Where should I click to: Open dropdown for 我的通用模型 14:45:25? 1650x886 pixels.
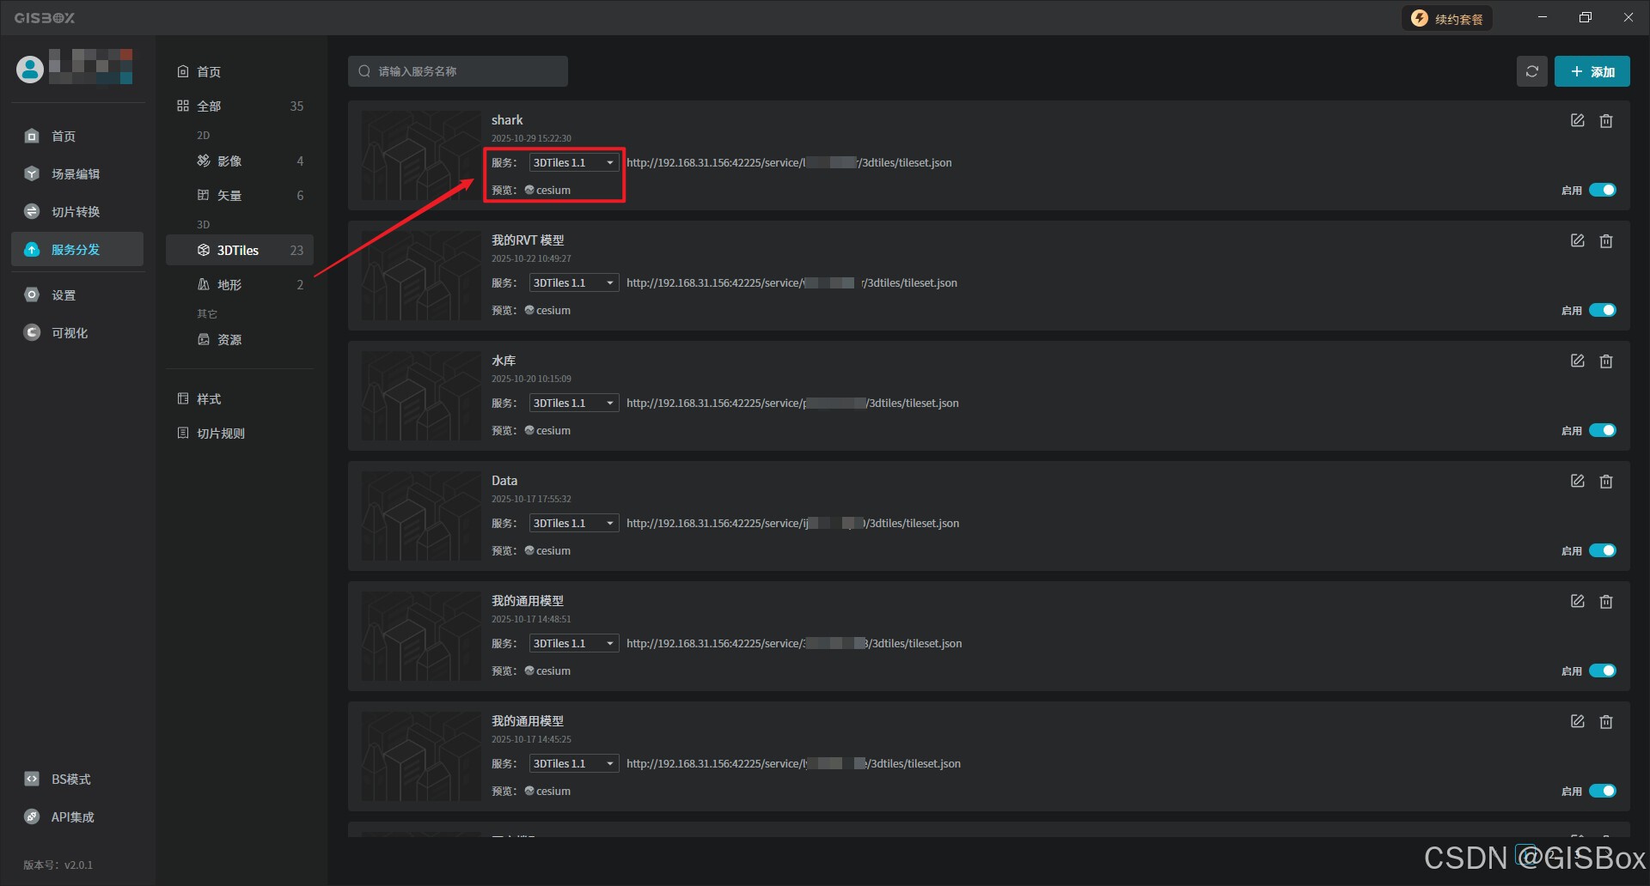pos(574,763)
